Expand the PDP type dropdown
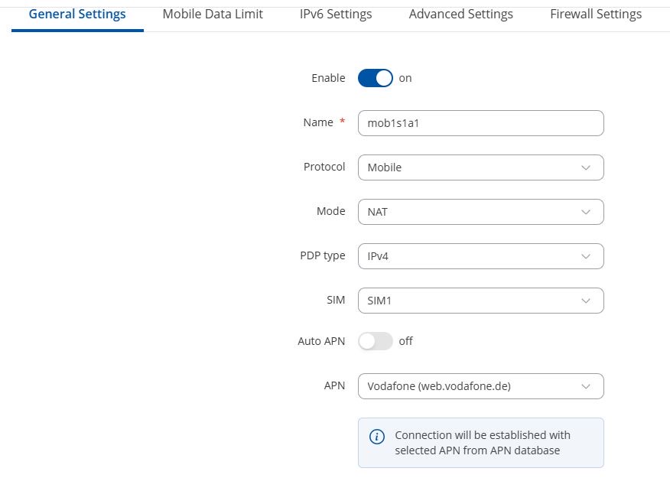670x504 pixels. [x=481, y=256]
